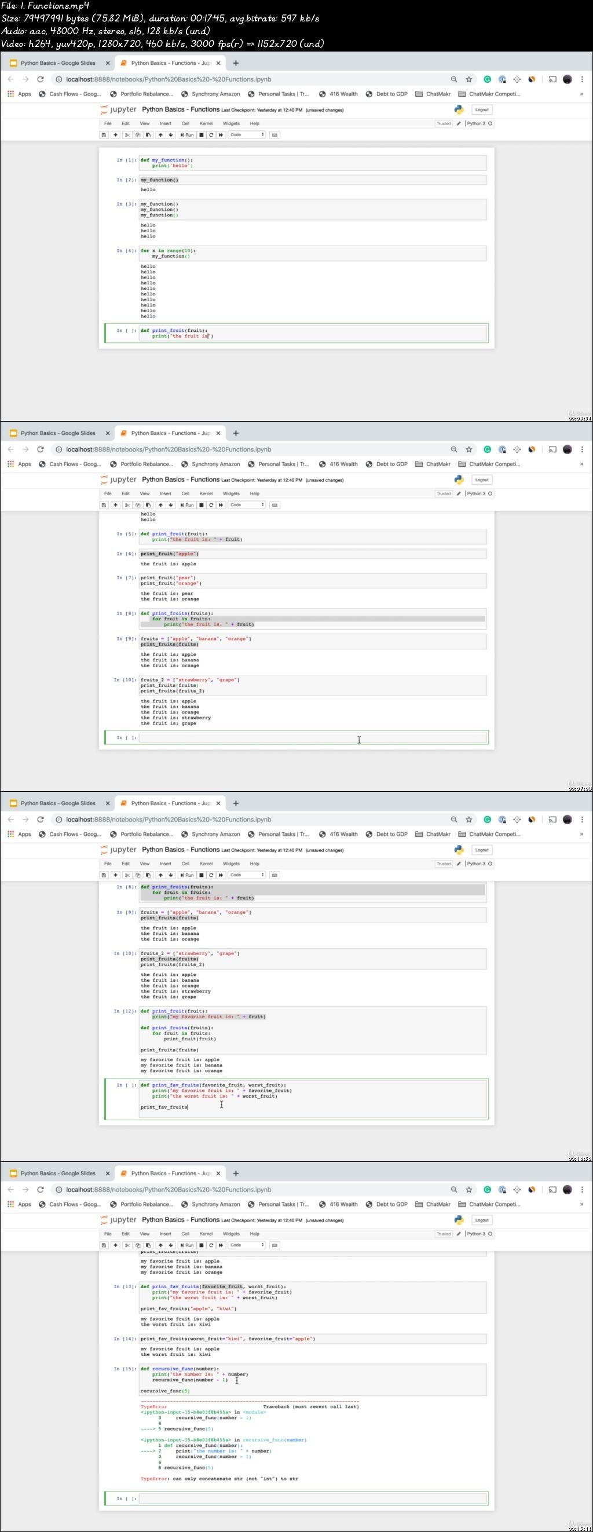Image resolution: width=593 pixels, height=1532 pixels.
Task: Open ChatMakr bookmark folder in first frame
Action: tap(433, 94)
